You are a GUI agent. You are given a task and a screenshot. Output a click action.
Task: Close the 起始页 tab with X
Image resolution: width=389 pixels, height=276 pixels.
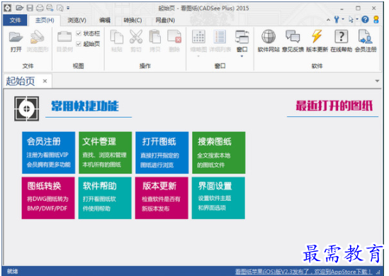[45, 81]
